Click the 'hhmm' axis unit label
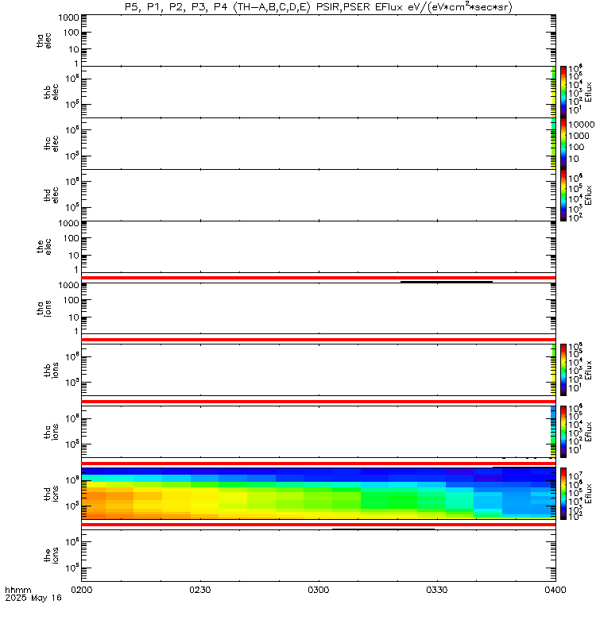596x635 pixels. (17, 590)
